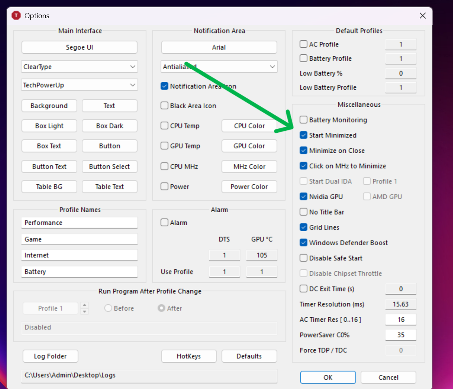Edit the Performance profile name field
This screenshot has height=389, width=453.
79,222
